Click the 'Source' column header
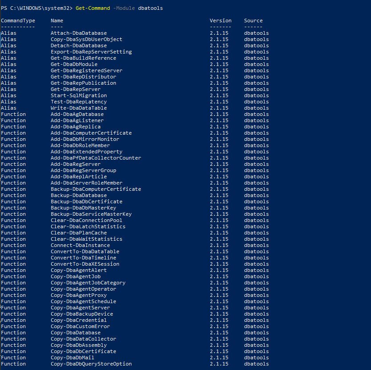The image size is (371, 370). point(253,21)
